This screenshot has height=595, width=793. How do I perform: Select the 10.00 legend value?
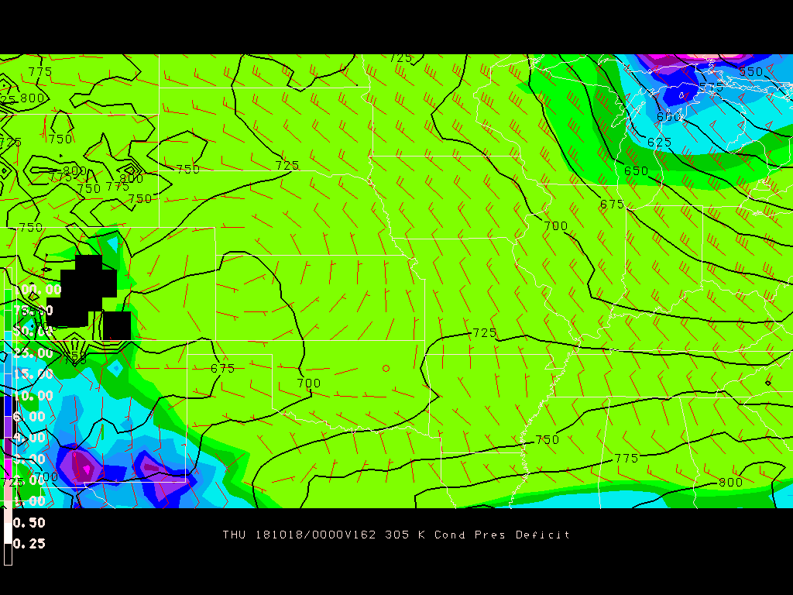click(x=33, y=396)
